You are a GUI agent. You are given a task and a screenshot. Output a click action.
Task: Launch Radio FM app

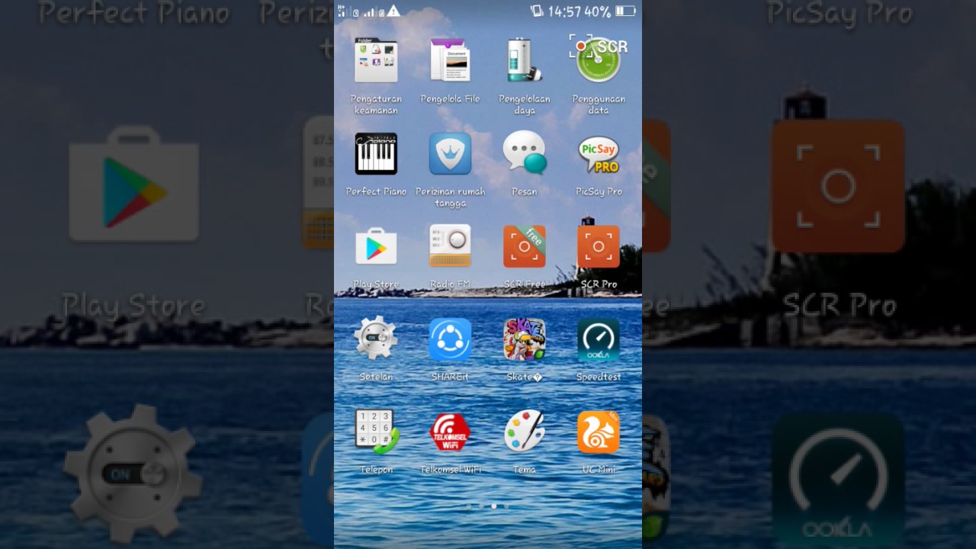450,246
